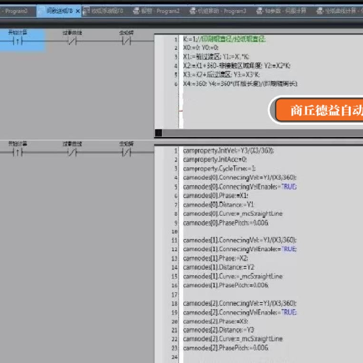Select the tab ending in 伺服计算

pos(281,11)
